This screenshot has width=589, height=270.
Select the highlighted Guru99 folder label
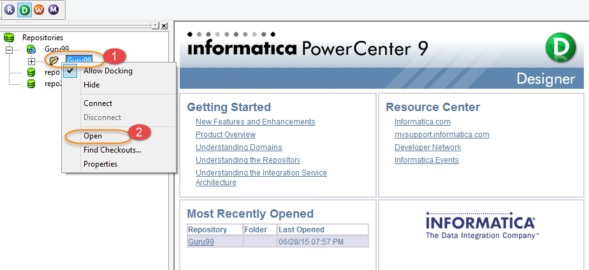pos(79,60)
